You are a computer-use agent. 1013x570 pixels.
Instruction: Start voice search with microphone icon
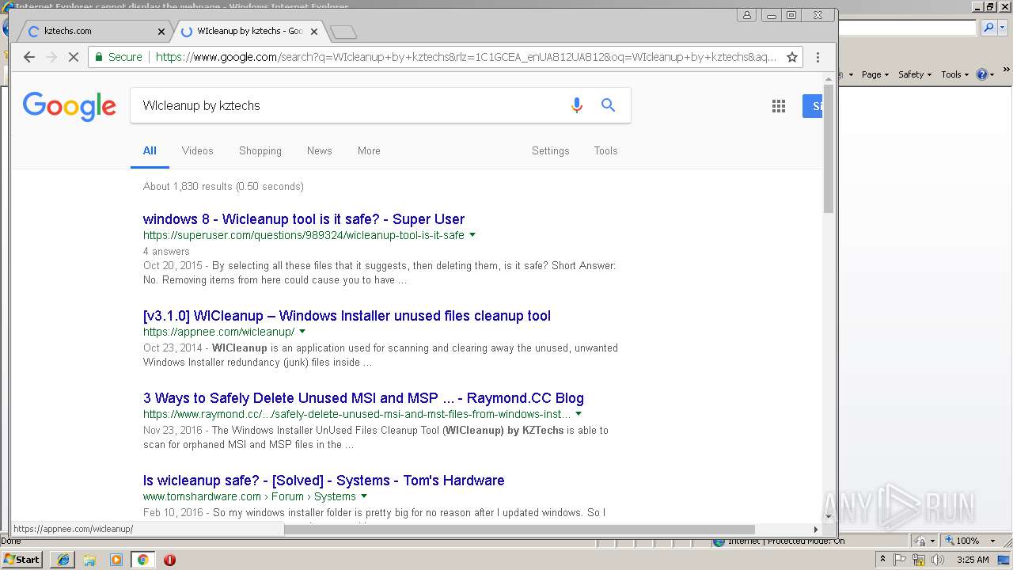coord(577,105)
